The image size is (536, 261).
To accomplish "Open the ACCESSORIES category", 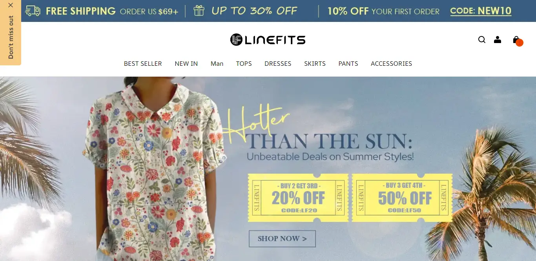I will [x=392, y=63].
